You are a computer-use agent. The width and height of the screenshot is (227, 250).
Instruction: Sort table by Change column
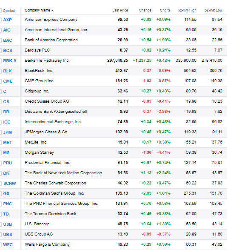coord(145,10)
